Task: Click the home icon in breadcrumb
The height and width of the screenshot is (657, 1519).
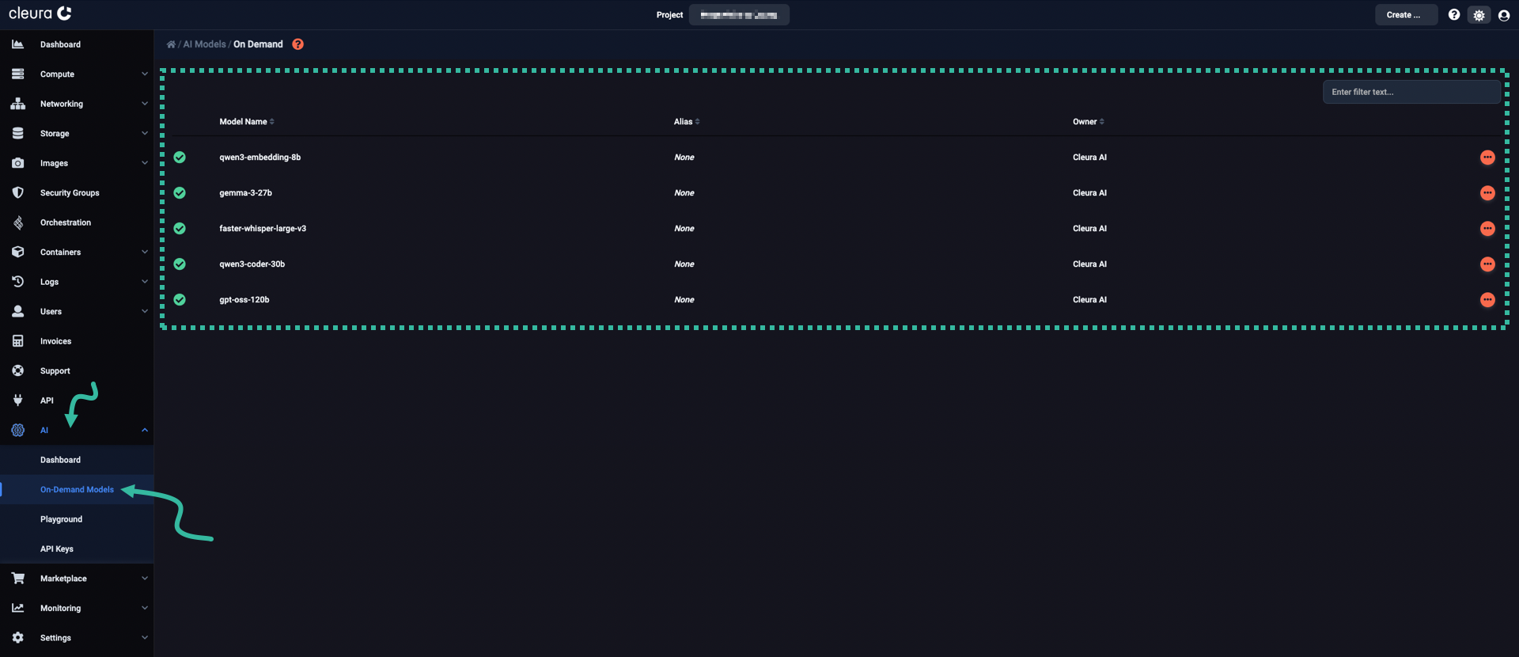Action: tap(171, 44)
